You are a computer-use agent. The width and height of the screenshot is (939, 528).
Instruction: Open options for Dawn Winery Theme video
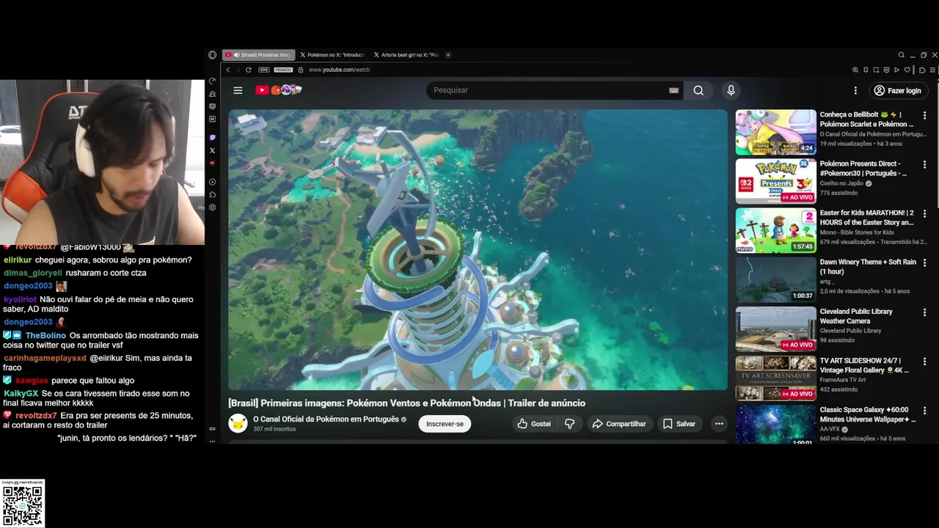click(x=924, y=263)
